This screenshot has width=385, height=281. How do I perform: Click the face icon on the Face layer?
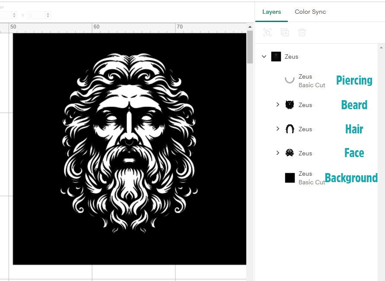(x=289, y=153)
